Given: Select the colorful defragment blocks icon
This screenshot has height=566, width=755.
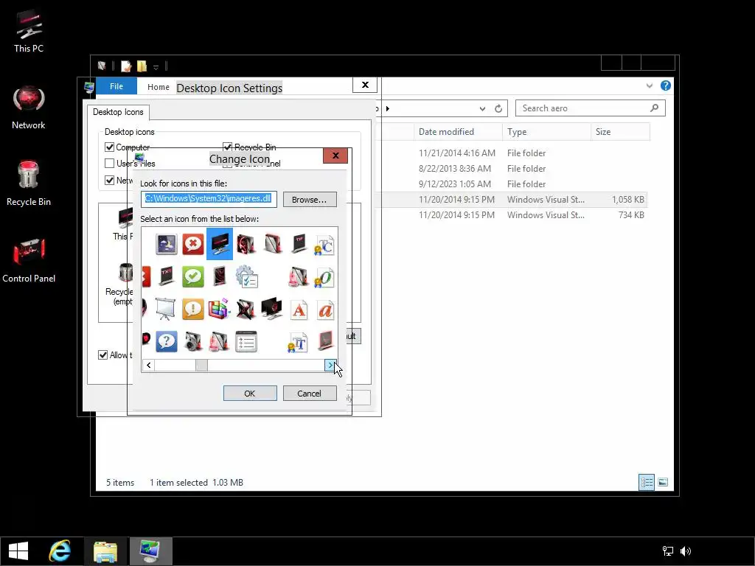Looking at the screenshot, I should click(220, 309).
